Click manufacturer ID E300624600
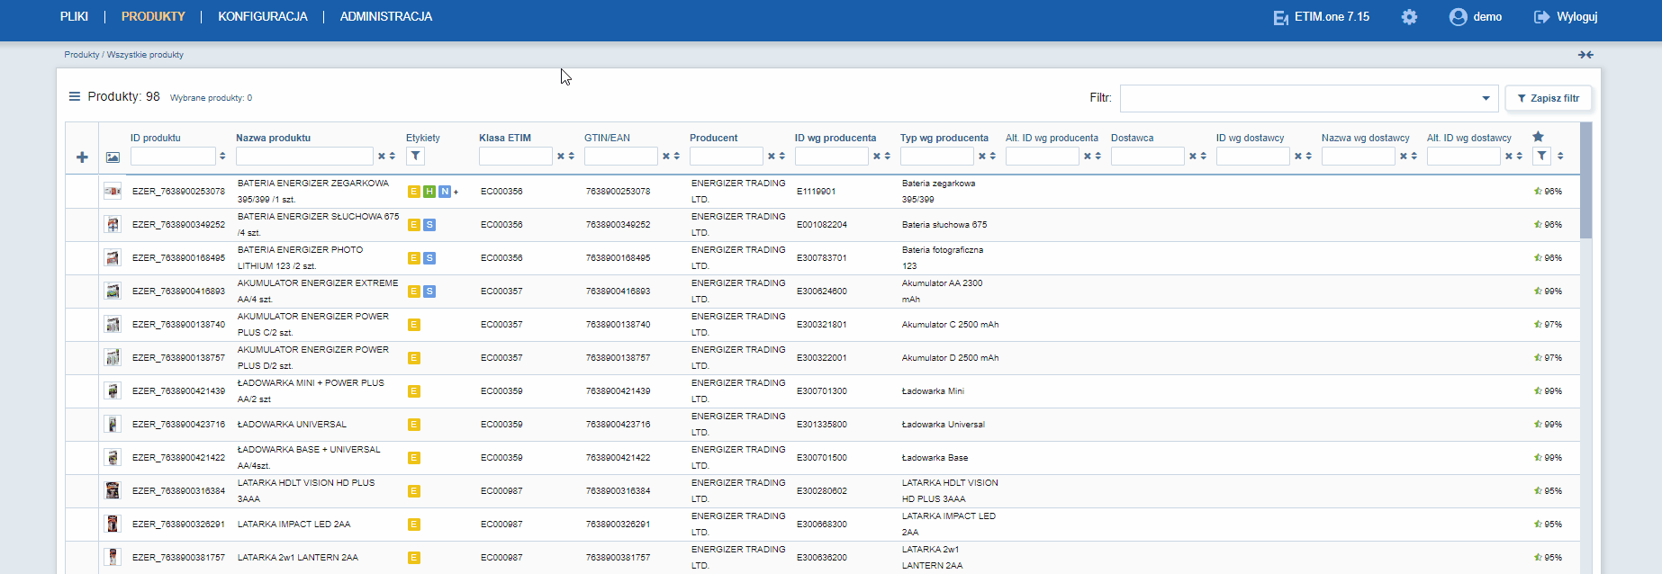 822,291
